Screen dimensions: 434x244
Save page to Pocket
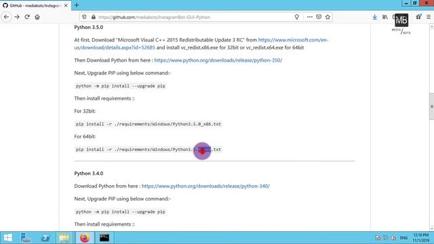(319, 17)
